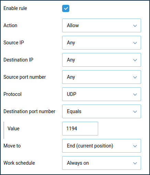The width and height of the screenshot is (150, 175).
Task: Open the Destination IP dropdown
Action: (102, 60)
